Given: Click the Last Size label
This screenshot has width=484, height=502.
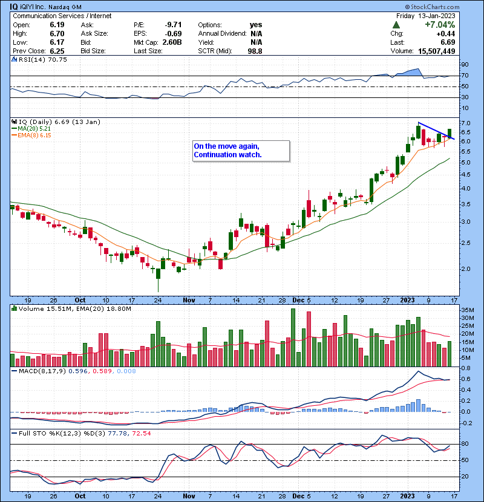Looking at the screenshot, I should [x=148, y=51].
